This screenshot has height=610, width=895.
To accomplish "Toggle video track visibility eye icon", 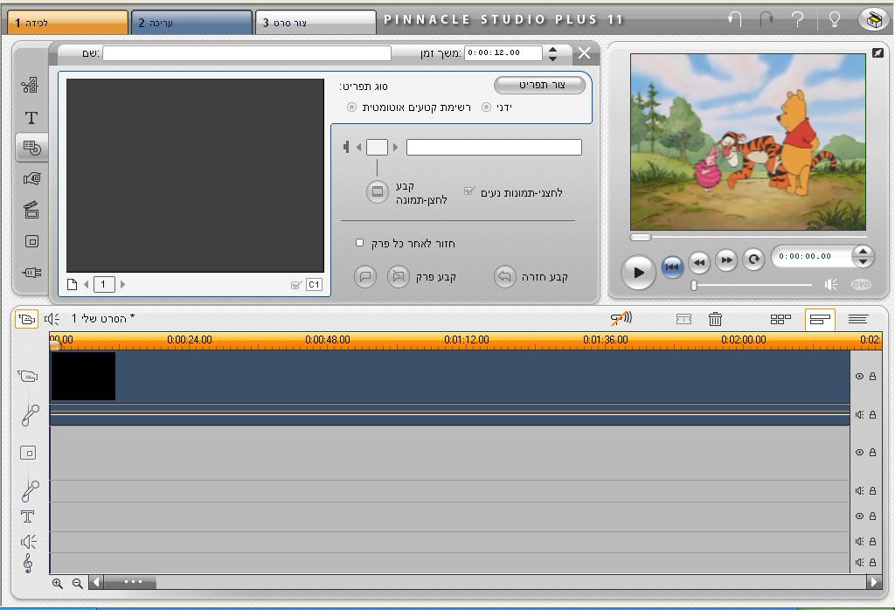I will pos(860,376).
